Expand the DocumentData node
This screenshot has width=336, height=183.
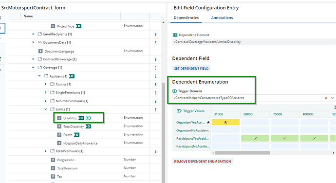pyautogui.click(x=33, y=42)
